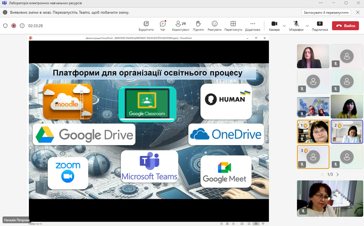Leave the meeting via Вийти
364x226 pixels.
(x=345, y=25)
